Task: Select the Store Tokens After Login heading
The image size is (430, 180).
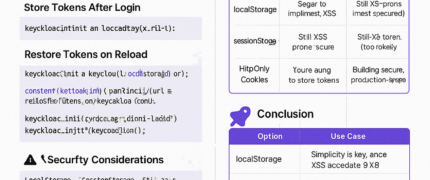Action: [82, 7]
